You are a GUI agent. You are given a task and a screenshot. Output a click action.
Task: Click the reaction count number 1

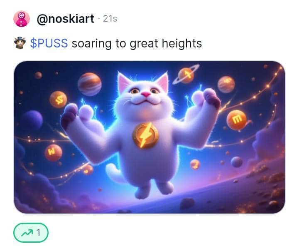click(39, 233)
